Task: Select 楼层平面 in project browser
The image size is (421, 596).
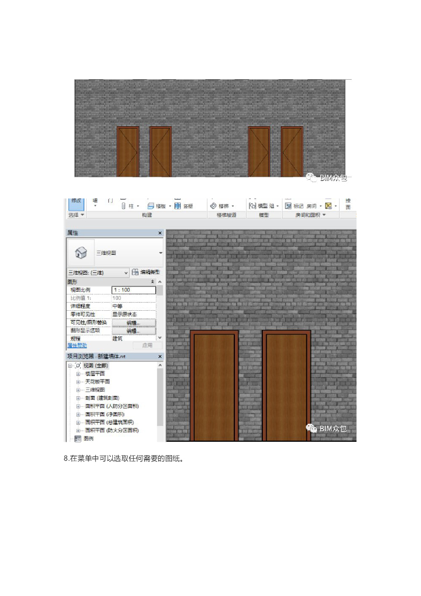Action: 95,374
